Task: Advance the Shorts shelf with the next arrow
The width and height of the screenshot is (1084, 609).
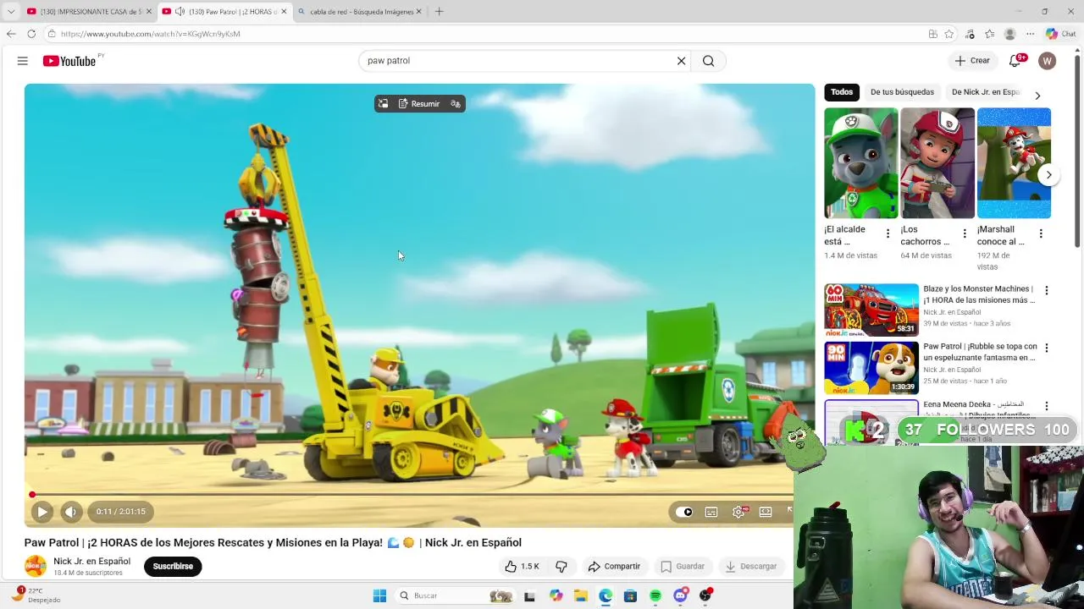Action: click(1048, 175)
